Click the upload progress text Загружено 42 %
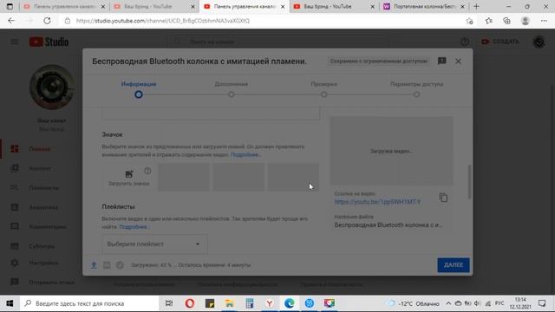Screen dimensions: 555x312 (191, 265)
